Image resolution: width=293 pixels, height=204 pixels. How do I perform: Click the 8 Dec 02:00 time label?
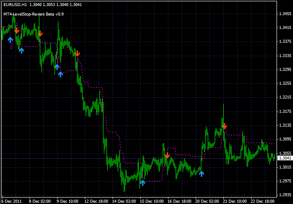40,201
